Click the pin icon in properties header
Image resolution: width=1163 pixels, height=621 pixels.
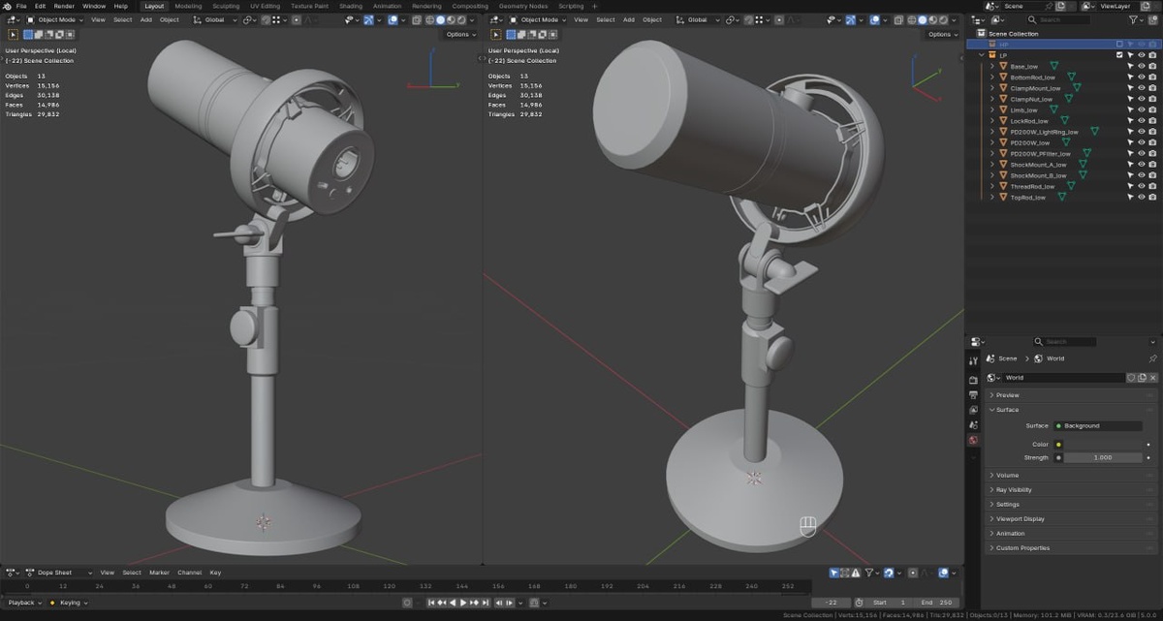point(1152,358)
